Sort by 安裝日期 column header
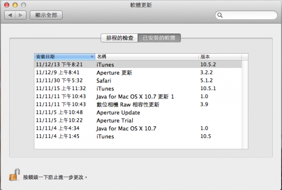This screenshot has height=190, width=282. coord(65,57)
